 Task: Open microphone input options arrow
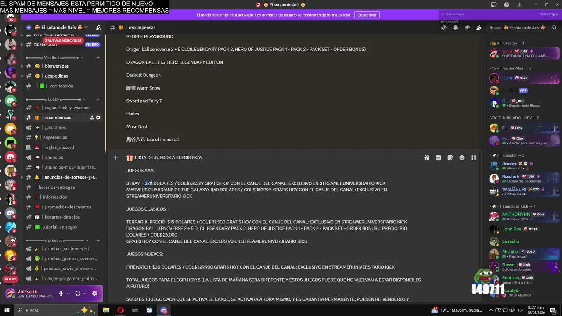tap(68, 294)
